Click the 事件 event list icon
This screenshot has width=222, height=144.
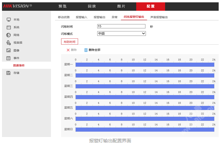point(9,58)
